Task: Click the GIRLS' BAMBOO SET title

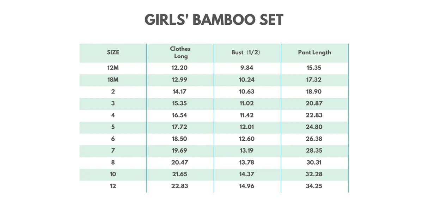Action: click(x=214, y=20)
